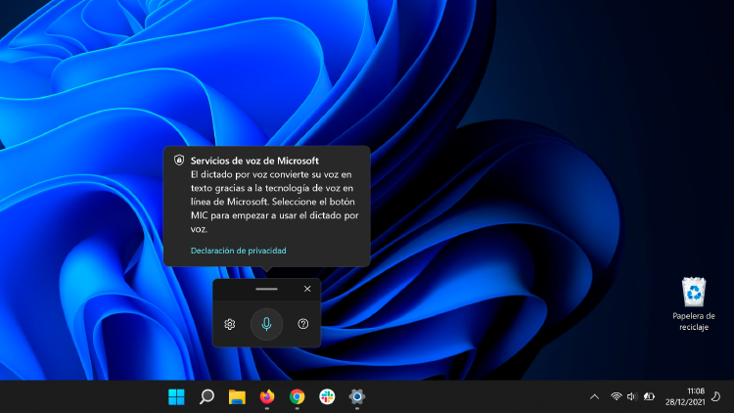Open taskbar Search
The image size is (734, 413).
coord(206,396)
